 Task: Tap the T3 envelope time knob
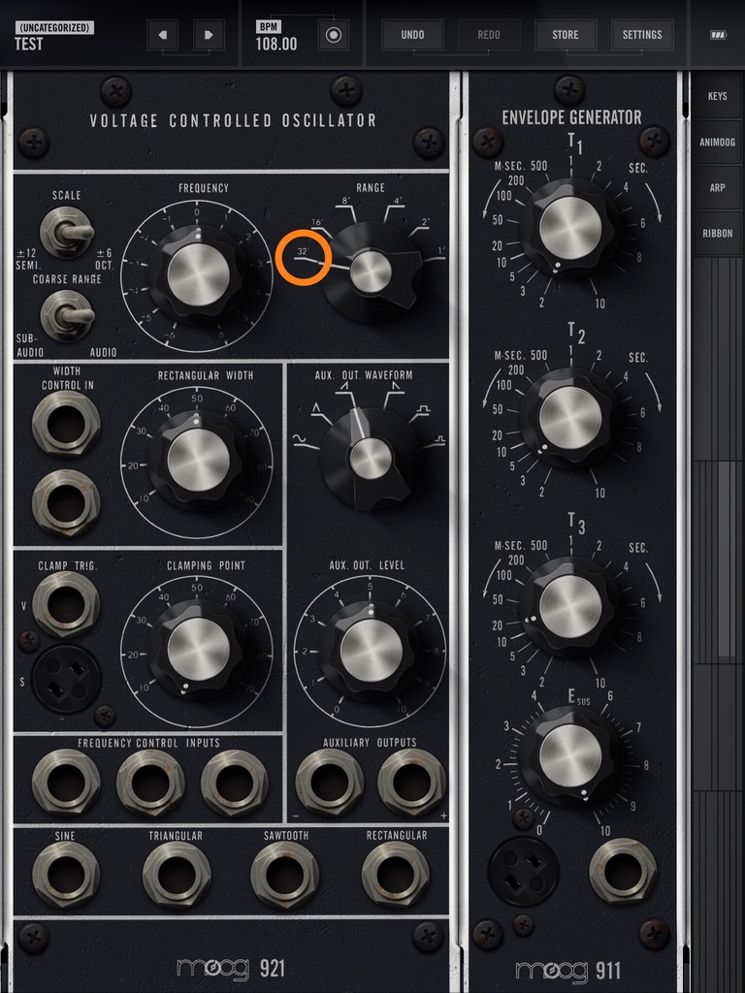[x=570, y=607]
